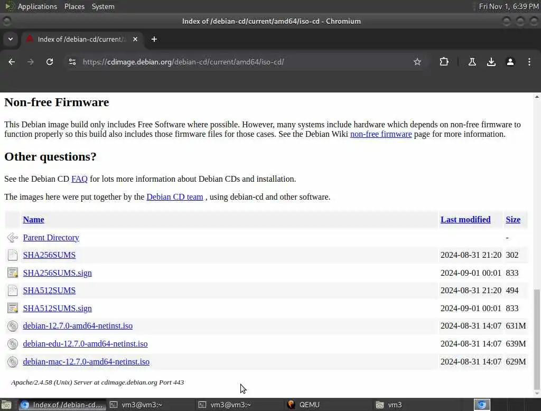The image size is (541, 411).
Task: Open the Places menu
Action: pos(74,6)
